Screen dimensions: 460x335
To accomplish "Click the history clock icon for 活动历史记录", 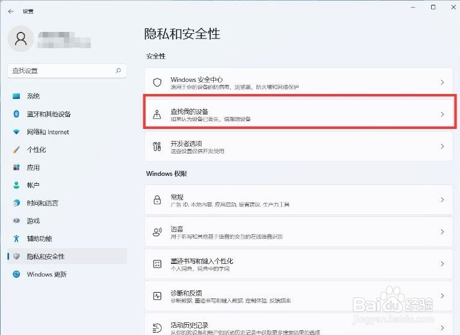I will [x=157, y=328].
